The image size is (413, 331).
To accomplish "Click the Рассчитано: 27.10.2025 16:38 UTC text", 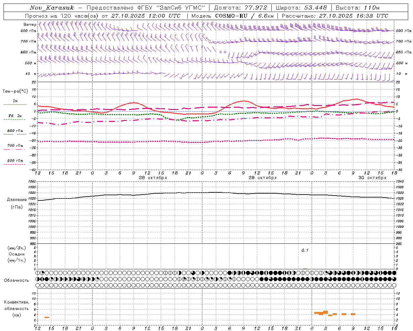I will 335,16.
